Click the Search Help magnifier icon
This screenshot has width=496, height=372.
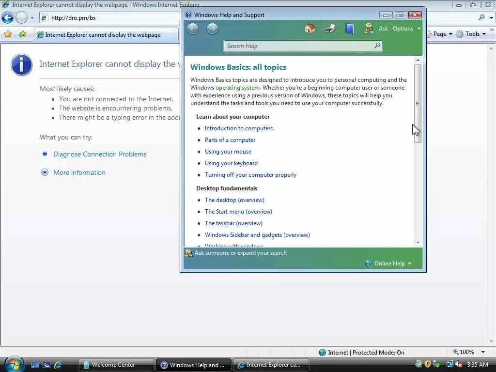377,46
